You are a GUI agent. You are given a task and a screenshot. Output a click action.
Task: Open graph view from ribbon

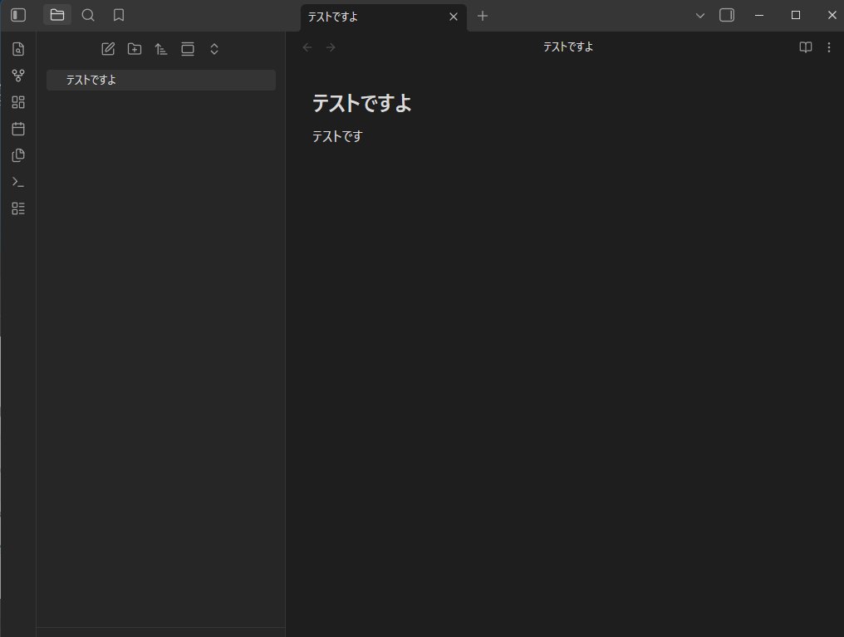coord(18,76)
